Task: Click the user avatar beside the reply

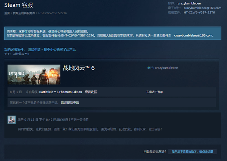Action: click(x=11, y=120)
